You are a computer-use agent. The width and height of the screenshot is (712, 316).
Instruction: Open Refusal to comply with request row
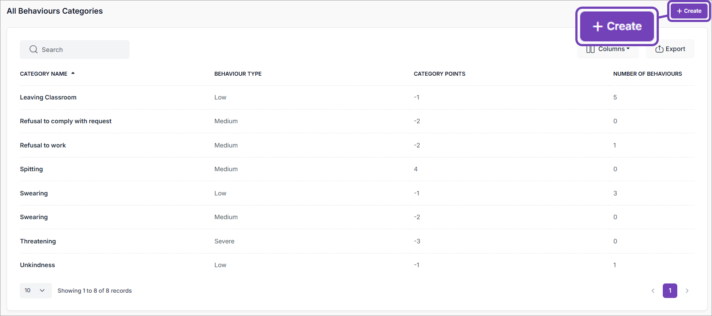pyautogui.click(x=65, y=121)
